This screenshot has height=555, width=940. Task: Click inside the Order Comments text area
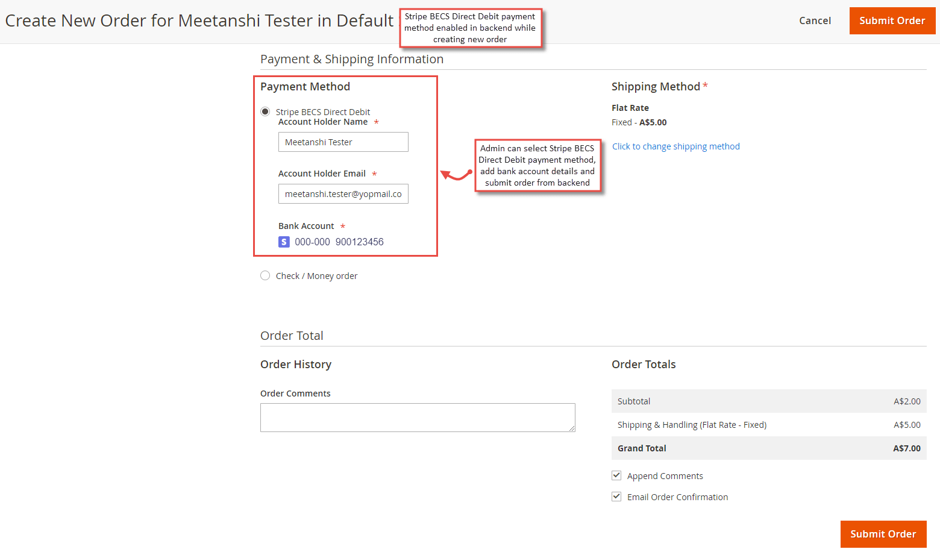pyautogui.click(x=418, y=417)
